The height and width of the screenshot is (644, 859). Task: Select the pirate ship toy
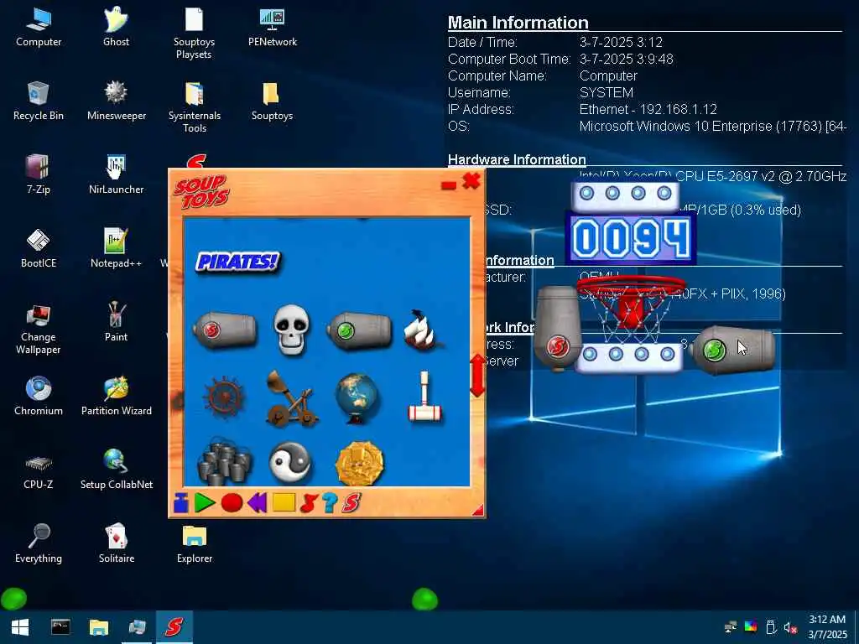pos(423,330)
